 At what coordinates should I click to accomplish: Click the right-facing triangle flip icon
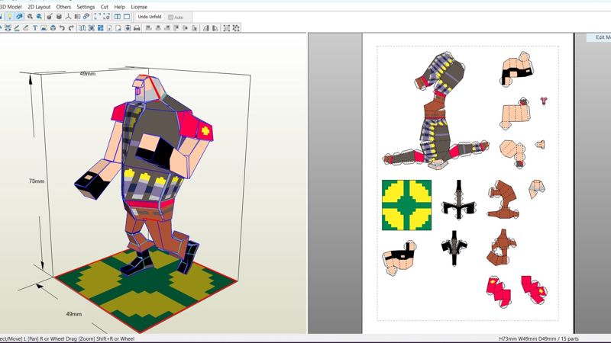click(215, 28)
